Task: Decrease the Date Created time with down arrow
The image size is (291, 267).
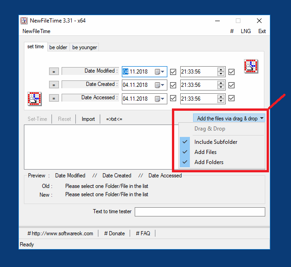Action: (x=221, y=87)
